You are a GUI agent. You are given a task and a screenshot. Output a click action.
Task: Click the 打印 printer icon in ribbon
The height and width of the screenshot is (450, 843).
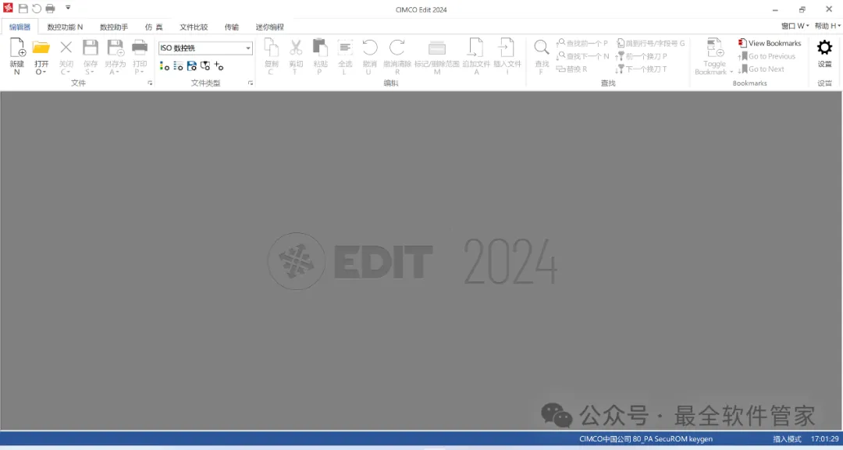pyautogui.click(x=140, y=48)
